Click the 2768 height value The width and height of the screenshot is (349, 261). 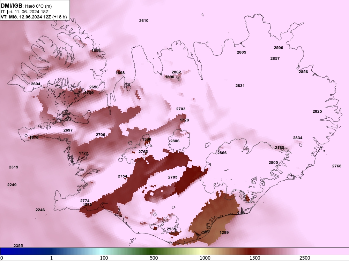coord(337,166)
